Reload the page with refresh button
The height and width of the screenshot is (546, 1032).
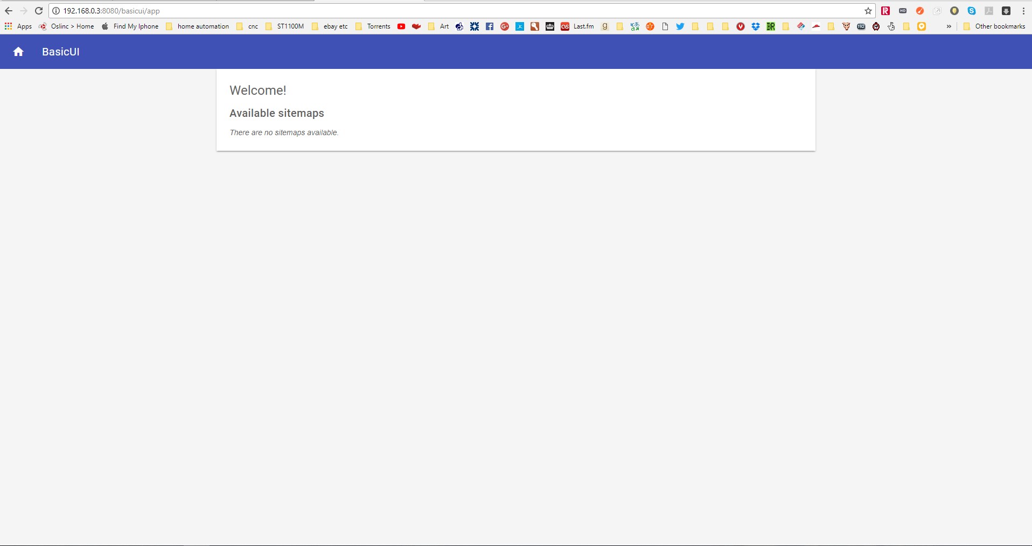[39, 11]
